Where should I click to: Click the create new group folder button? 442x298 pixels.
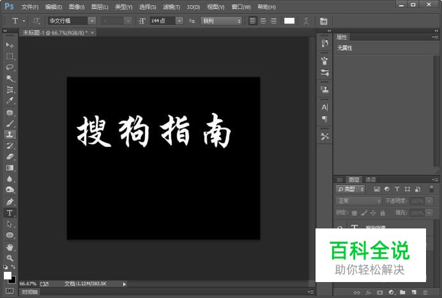click(402, 292)
